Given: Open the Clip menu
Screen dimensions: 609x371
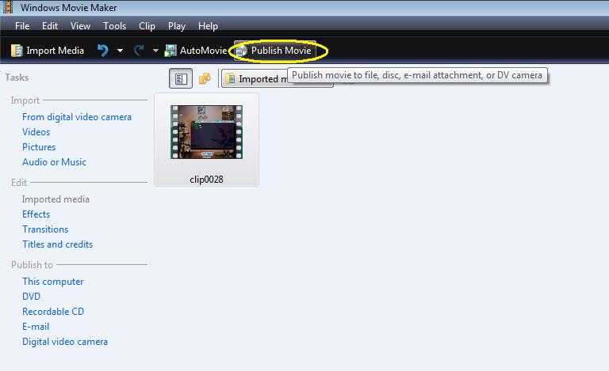Looking at the screenshot, I should (x=147, y=26).
